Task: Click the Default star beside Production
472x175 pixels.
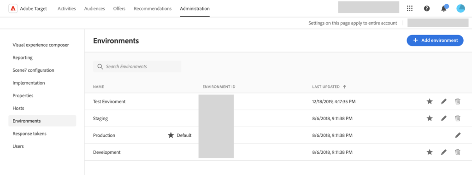Action: [x=171, y=135]
